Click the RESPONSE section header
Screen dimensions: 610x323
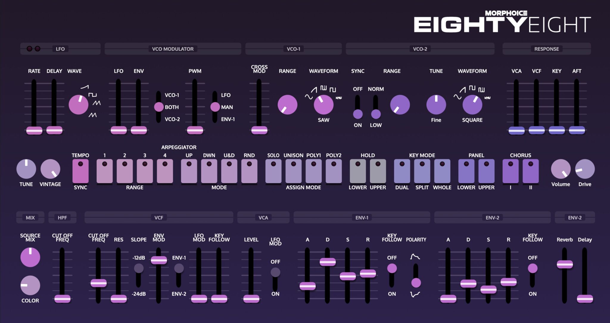[x=547, y=49]
